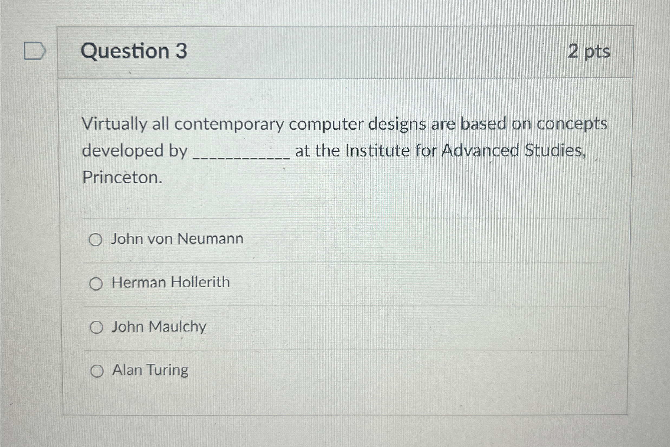Select the John Maulchy radio button
670x447 pixels.
click(97, 328)
